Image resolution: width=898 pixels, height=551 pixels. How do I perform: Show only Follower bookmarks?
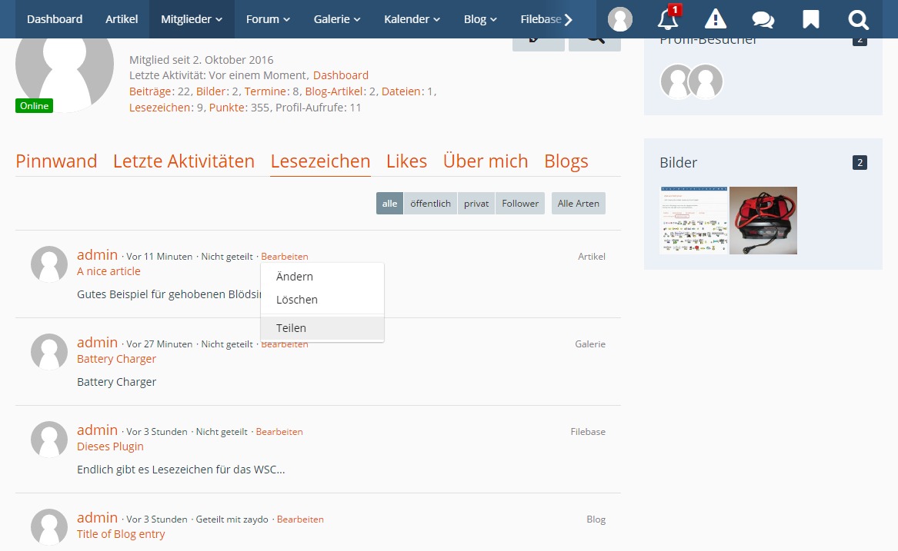520,204
